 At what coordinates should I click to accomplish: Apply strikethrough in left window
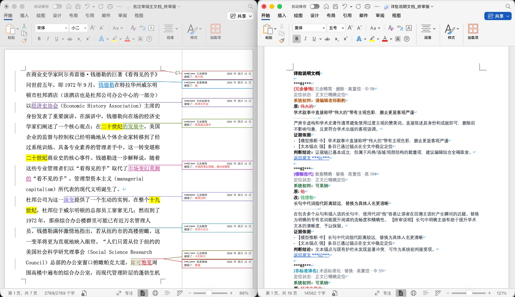(70, 39)
